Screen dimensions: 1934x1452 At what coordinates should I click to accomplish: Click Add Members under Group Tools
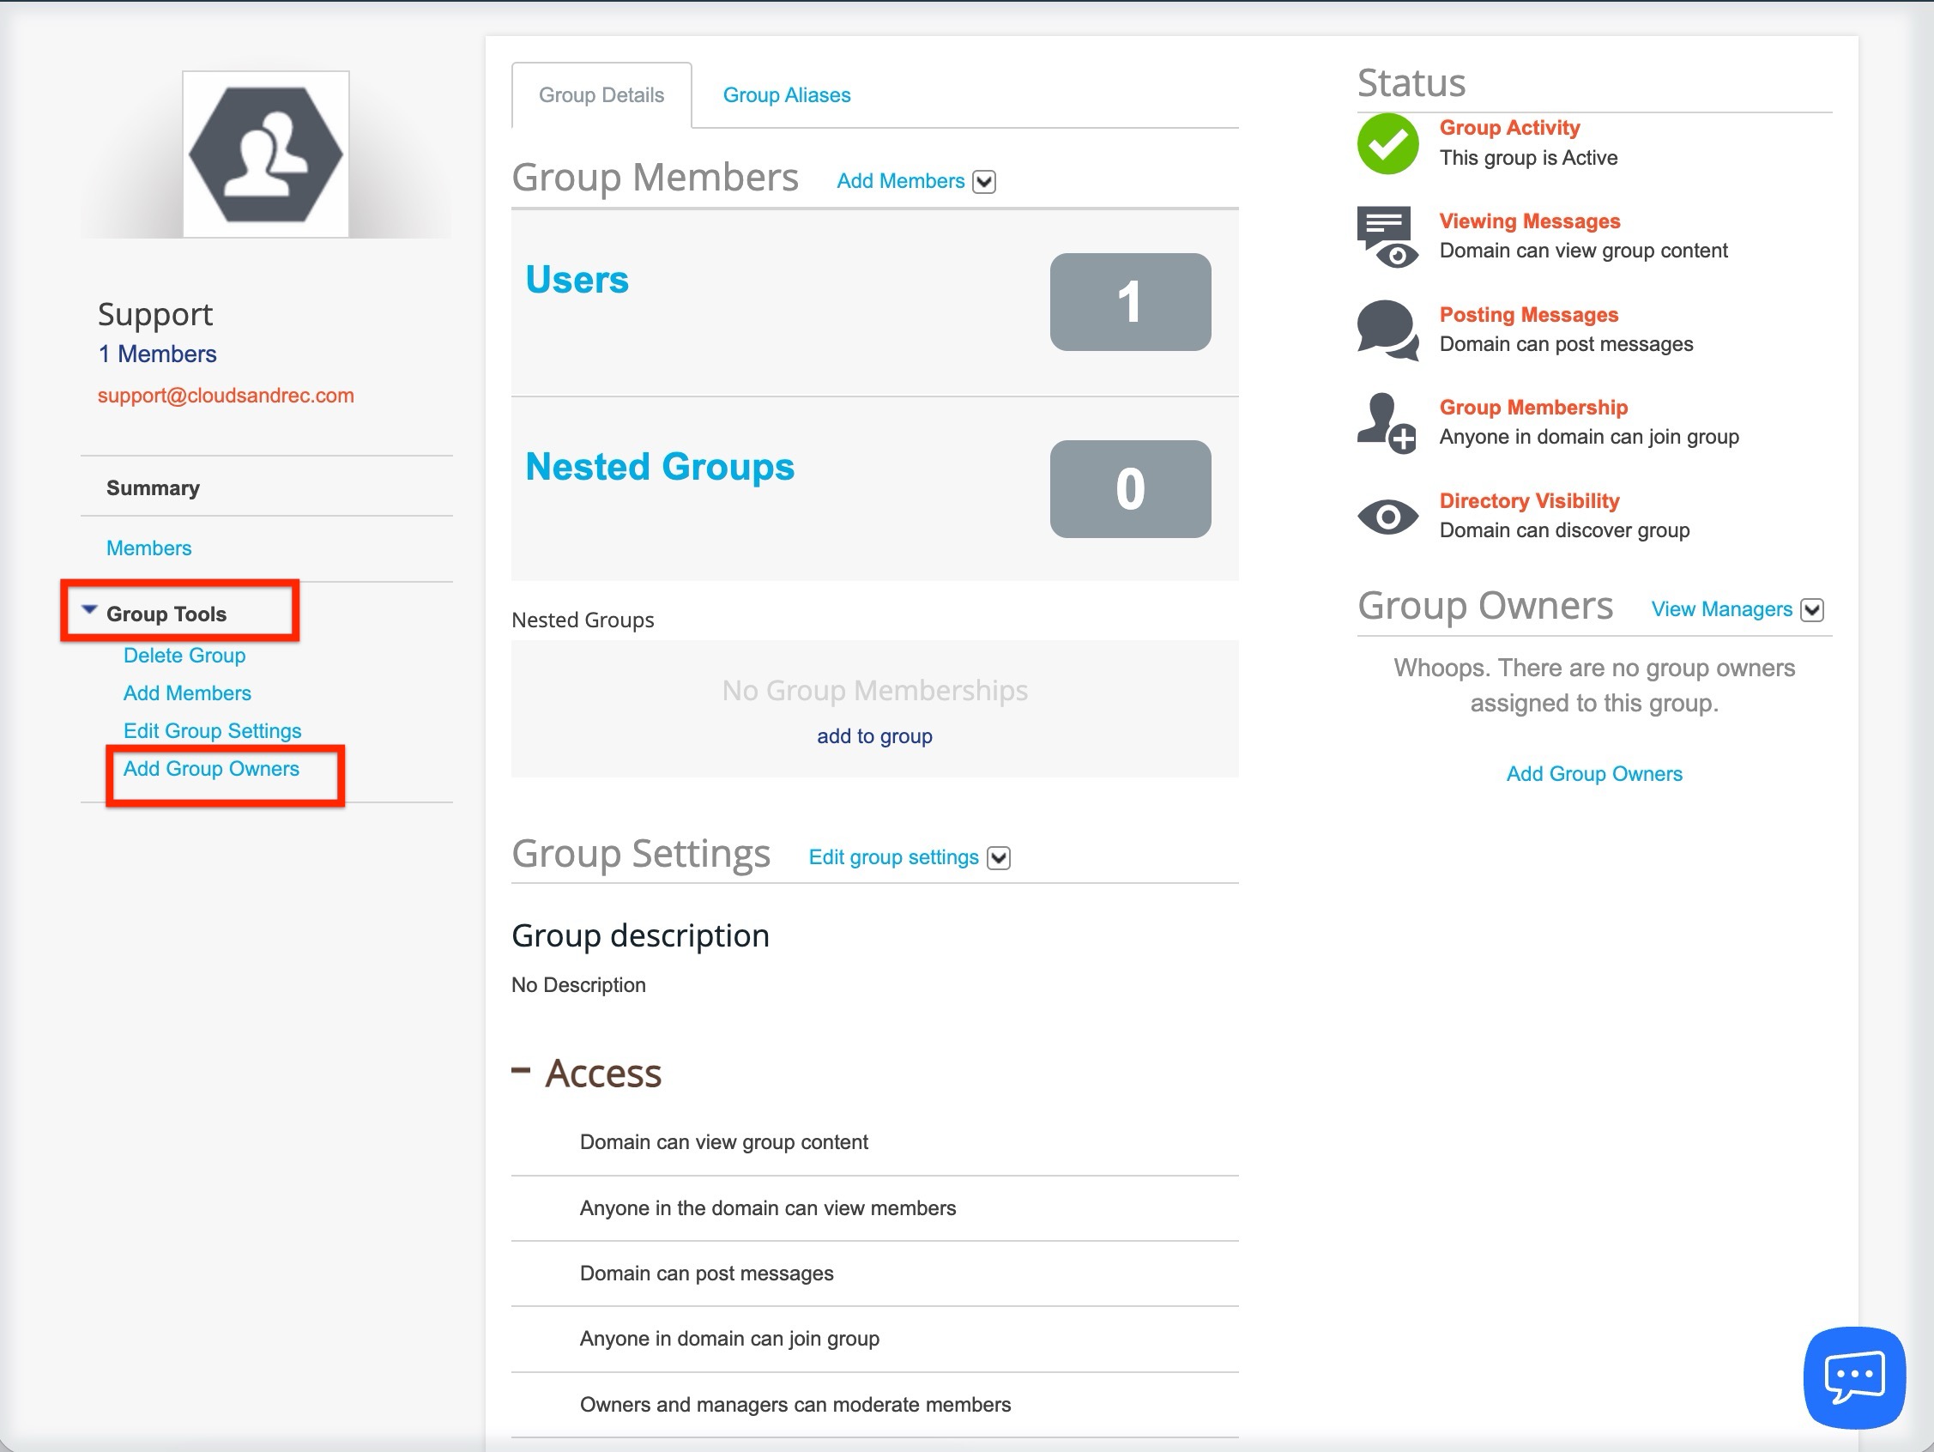coord(187,693)
